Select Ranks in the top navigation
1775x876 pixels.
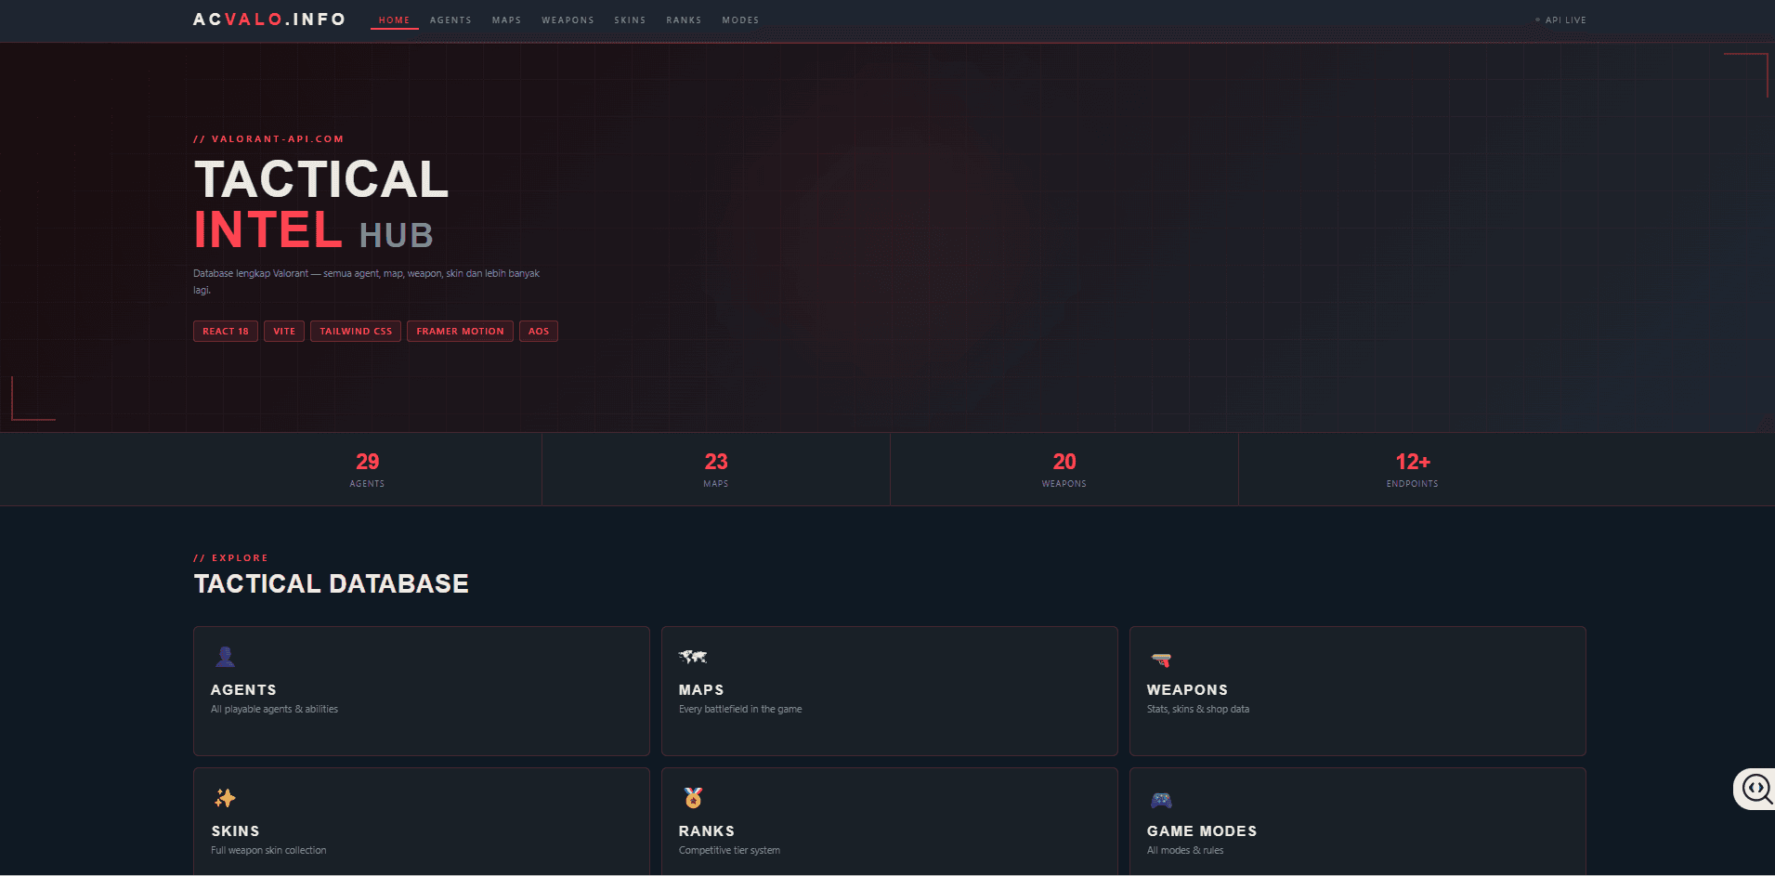[x=684, y=20]
